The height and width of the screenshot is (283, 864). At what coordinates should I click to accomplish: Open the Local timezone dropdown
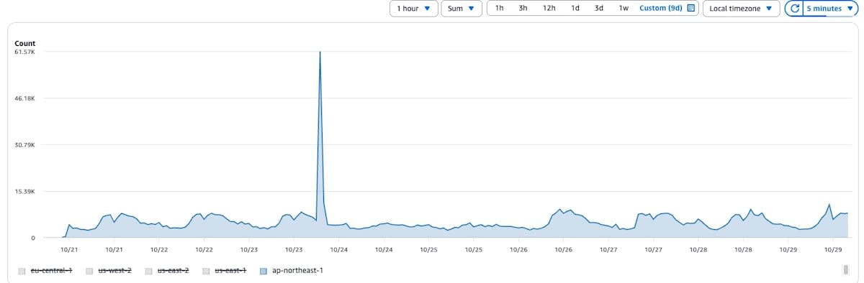(x=741, y=9)
